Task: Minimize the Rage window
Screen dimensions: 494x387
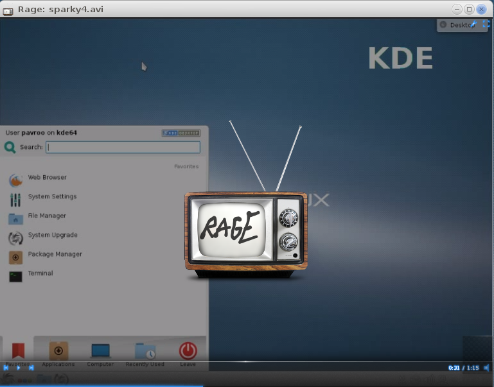Action: click(x=457, y=9)
